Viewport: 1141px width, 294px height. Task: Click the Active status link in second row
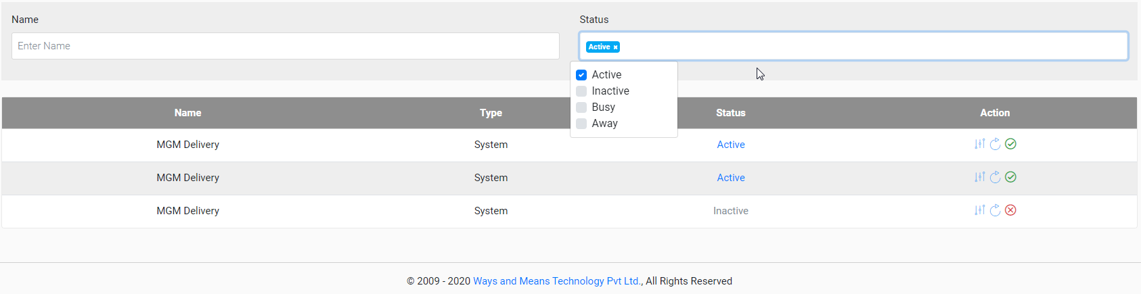tap(730, 178)
